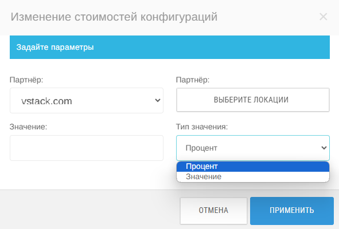
Task: Click the Партнёр label above ВЫБЕРИТЕ ЛОКАЦИИ
Action: click(193, 80)
